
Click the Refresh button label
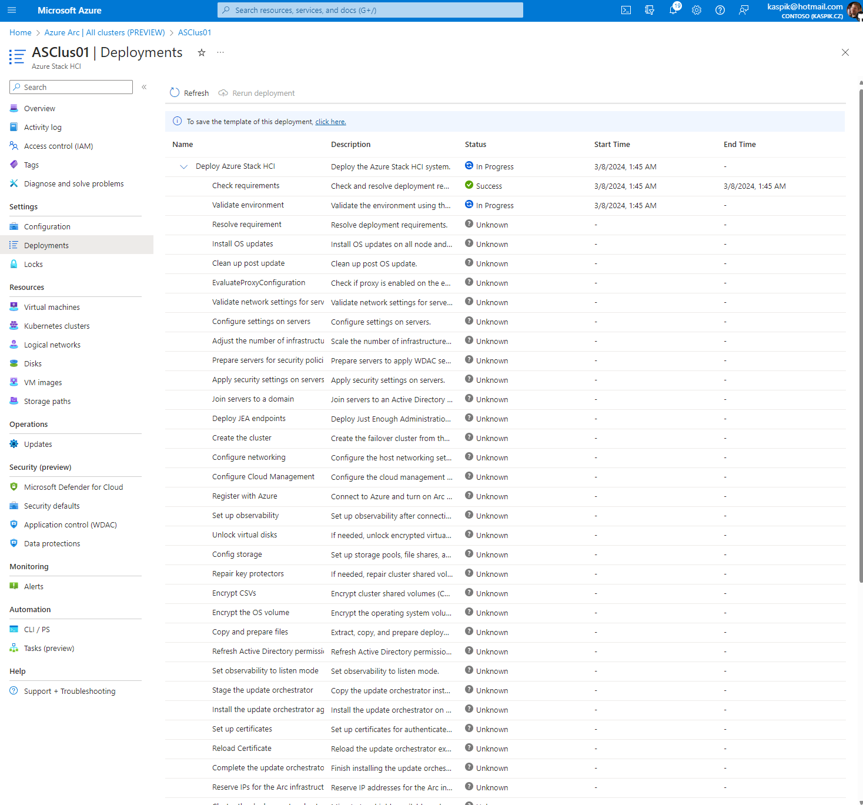(x=196, y=93)
